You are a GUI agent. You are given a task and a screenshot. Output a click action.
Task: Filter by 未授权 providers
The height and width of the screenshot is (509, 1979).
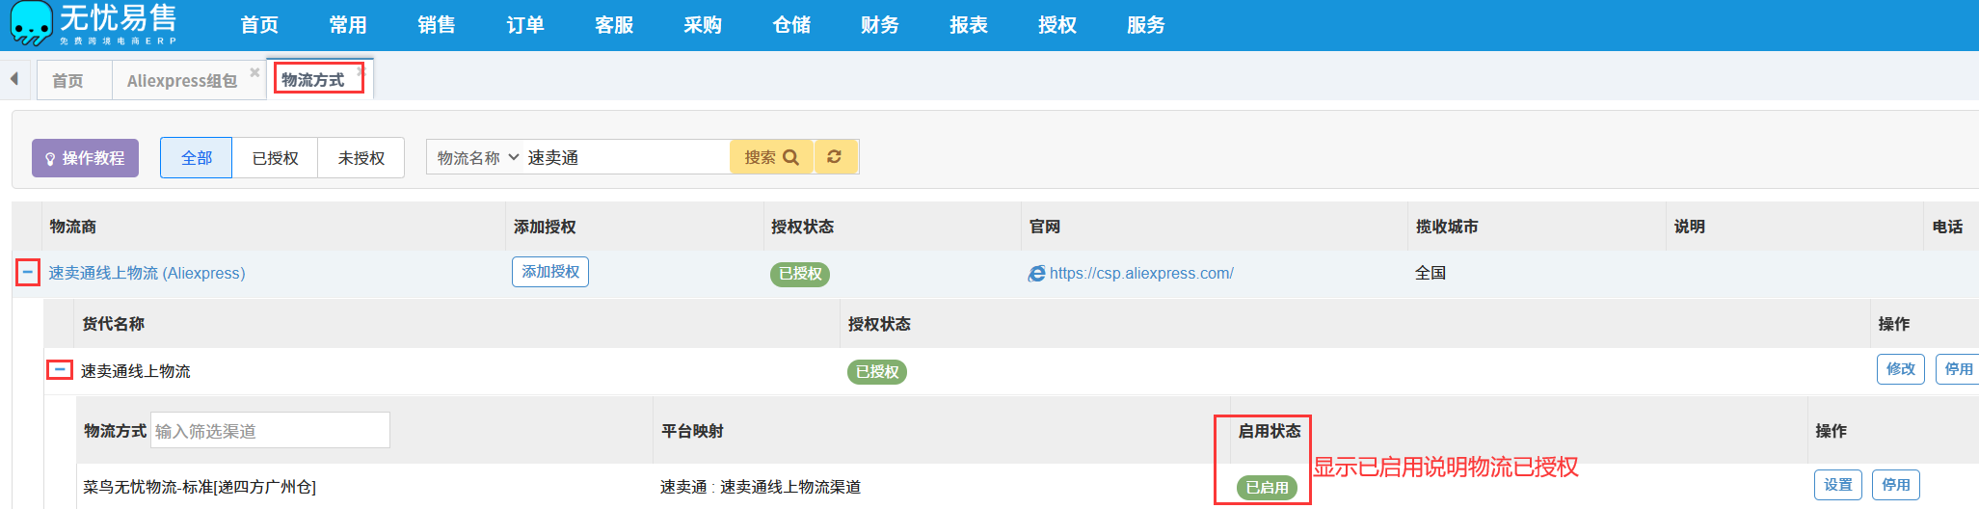coord(361,158)
